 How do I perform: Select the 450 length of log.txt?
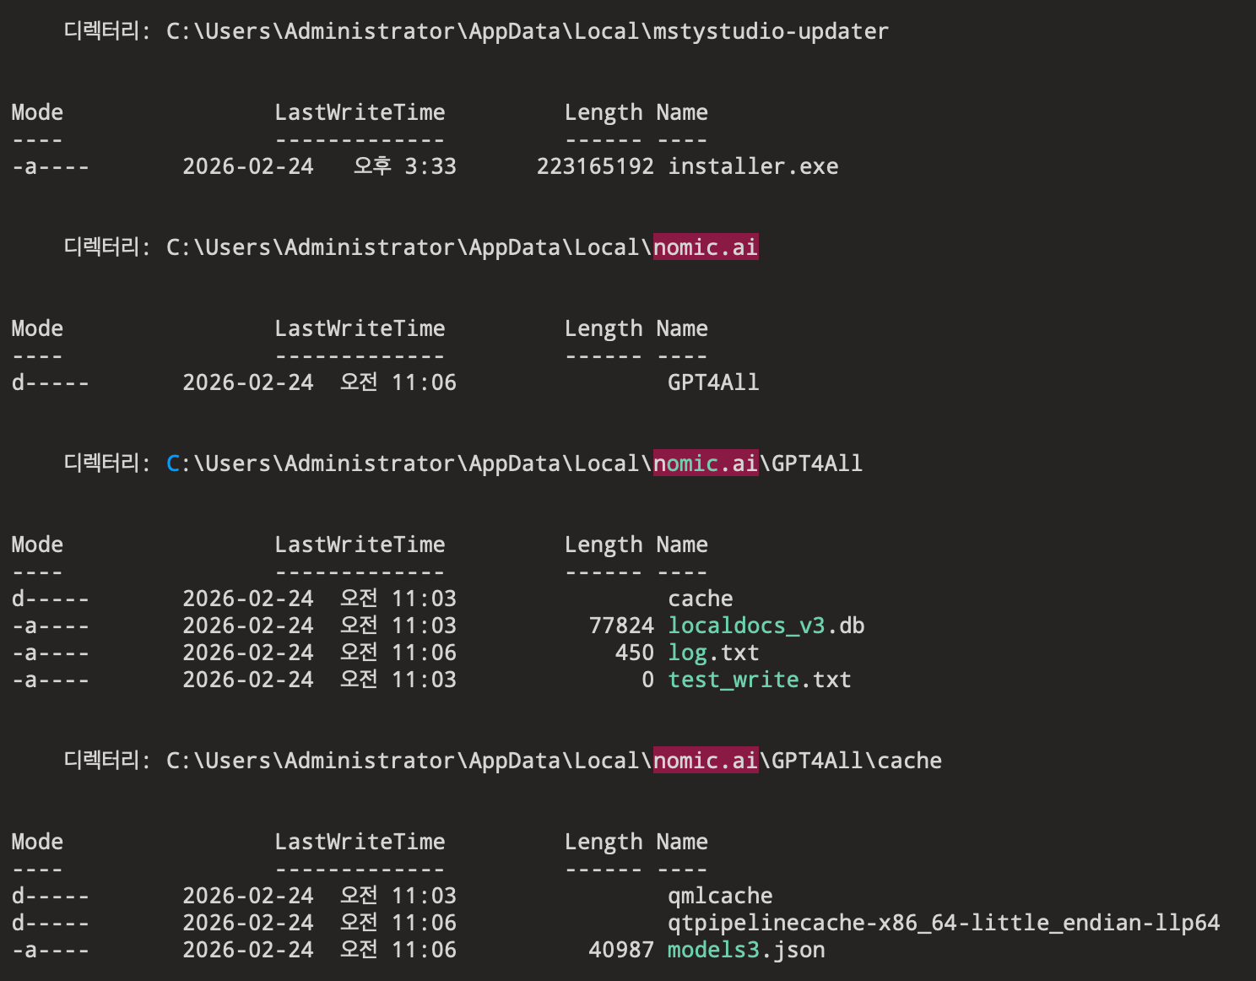(635, 653)
